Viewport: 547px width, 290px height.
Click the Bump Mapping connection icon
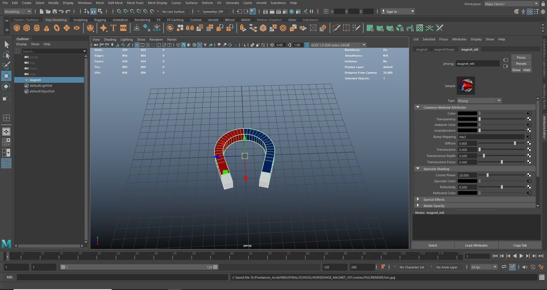529,137
